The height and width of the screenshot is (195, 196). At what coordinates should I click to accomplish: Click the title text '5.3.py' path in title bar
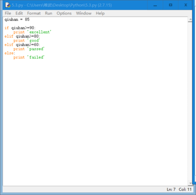pyautogui.click(x=62, y=5)
